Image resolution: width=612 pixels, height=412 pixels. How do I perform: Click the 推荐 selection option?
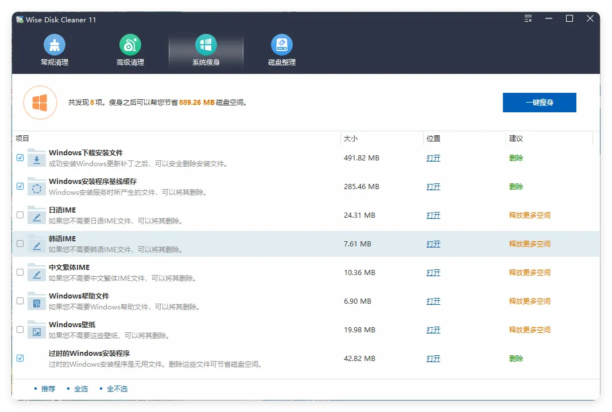tap(47, 388)
